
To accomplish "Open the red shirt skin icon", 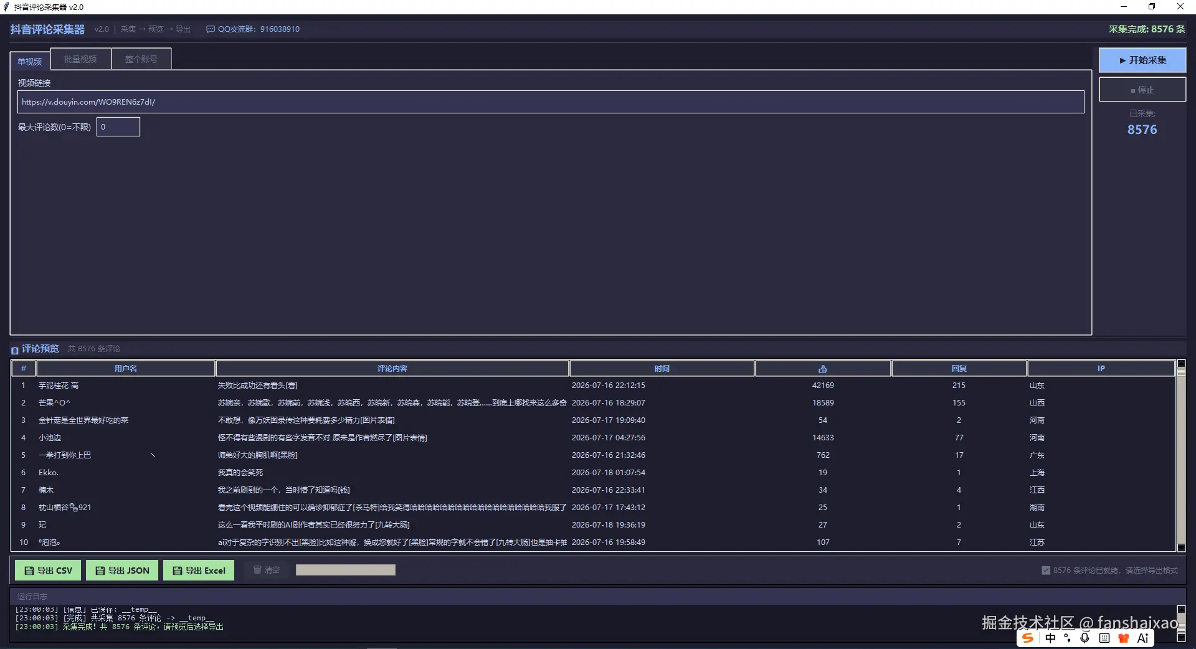I will pos(1124,638).
